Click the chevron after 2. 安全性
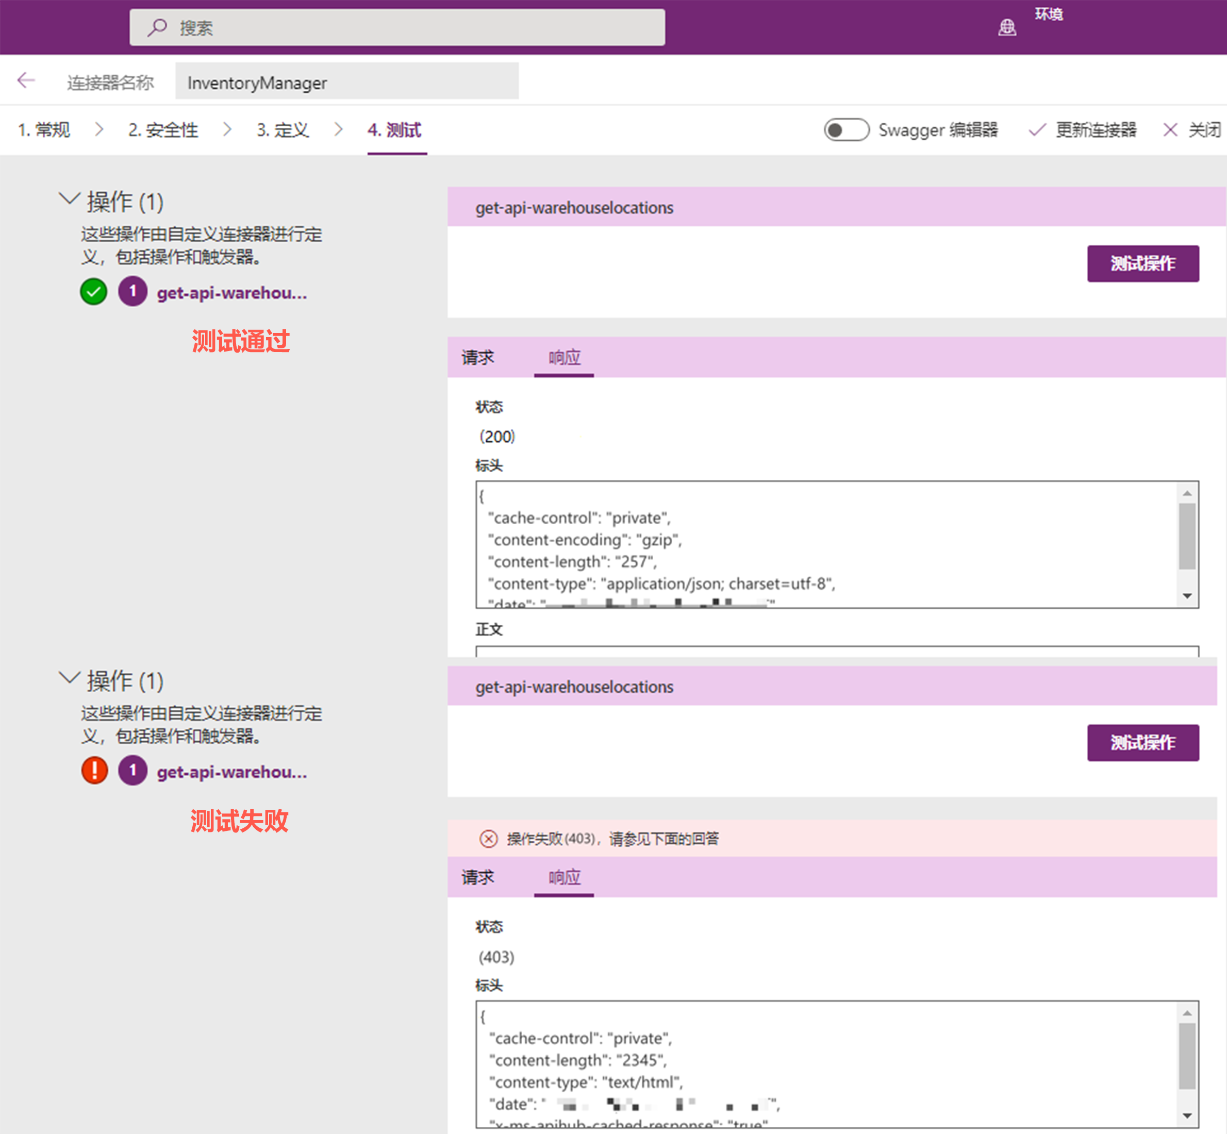Viewport: 1227px width, 1134px height. (x=227, y=129)
